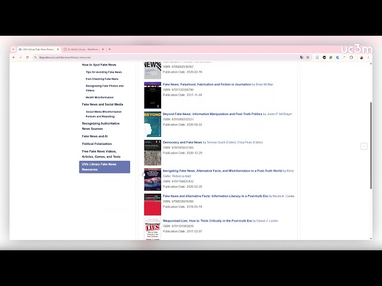Click Publication Date 2020-12-29 text
The image size is (382, 286).
(x=182, y=153)
